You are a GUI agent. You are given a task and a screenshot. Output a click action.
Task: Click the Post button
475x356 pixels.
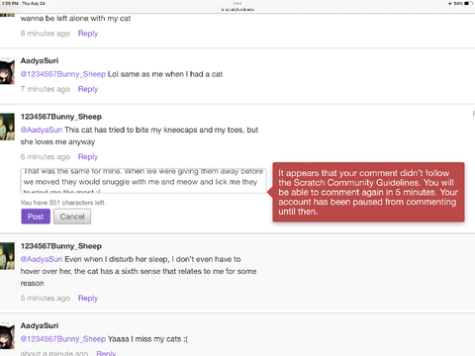36,217
